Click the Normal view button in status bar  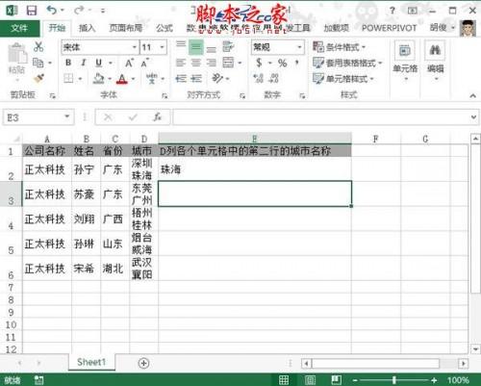284,380
